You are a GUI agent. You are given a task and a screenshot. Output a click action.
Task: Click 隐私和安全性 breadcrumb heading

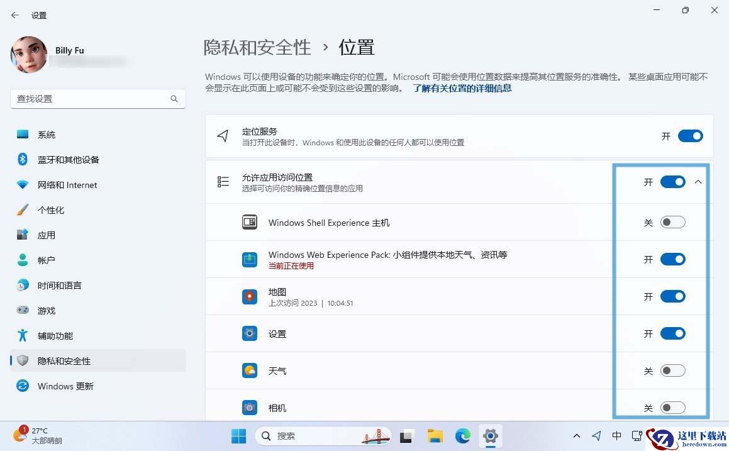pos(257,47)
